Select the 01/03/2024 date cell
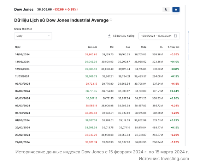 (23, 120)
